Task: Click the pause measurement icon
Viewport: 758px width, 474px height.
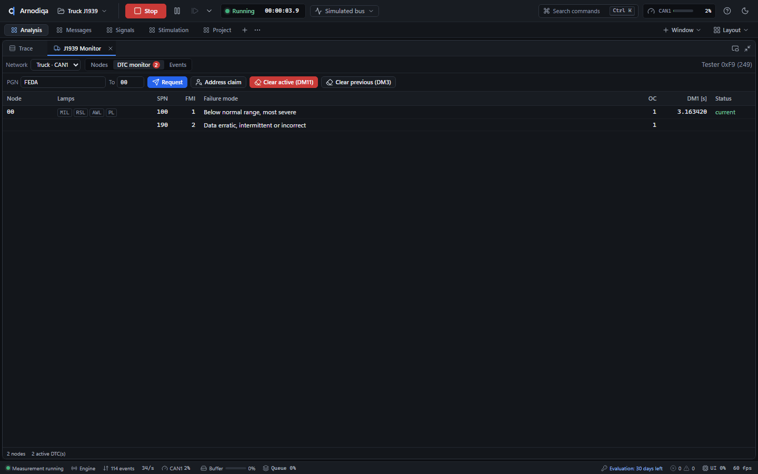Action: point(177,11)
